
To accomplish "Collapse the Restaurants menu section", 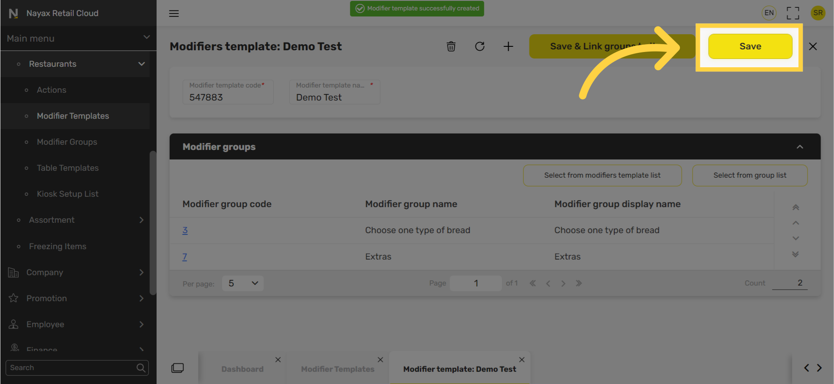I will 141,64.
